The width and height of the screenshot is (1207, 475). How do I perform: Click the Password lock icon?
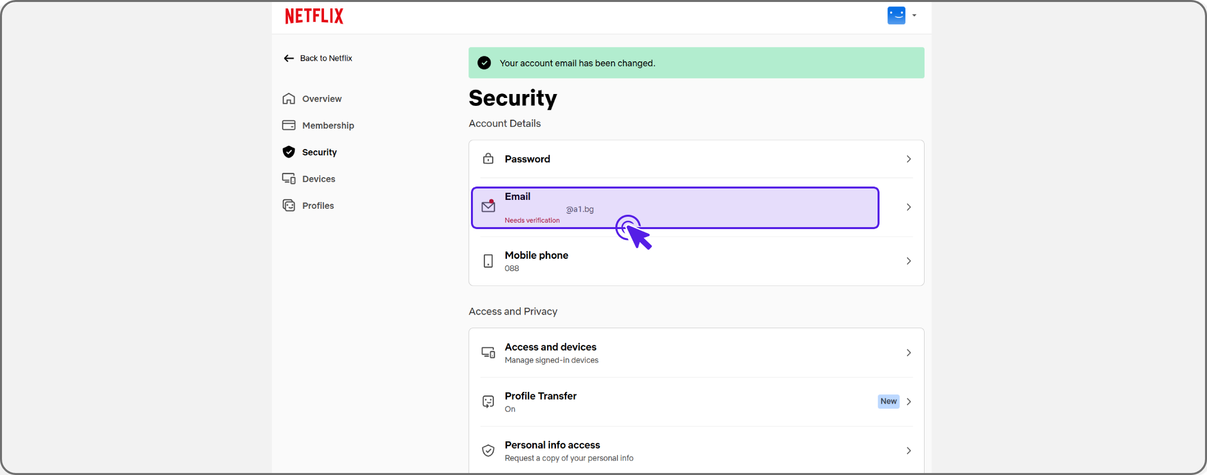(x=488, y=158)
